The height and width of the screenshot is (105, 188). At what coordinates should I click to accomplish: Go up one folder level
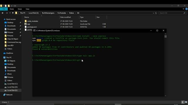pyautogui.click(x=13, y=13)
